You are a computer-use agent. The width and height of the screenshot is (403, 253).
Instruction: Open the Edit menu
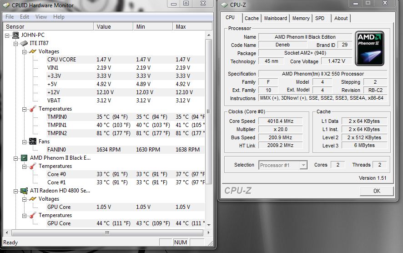coord(25,17)
